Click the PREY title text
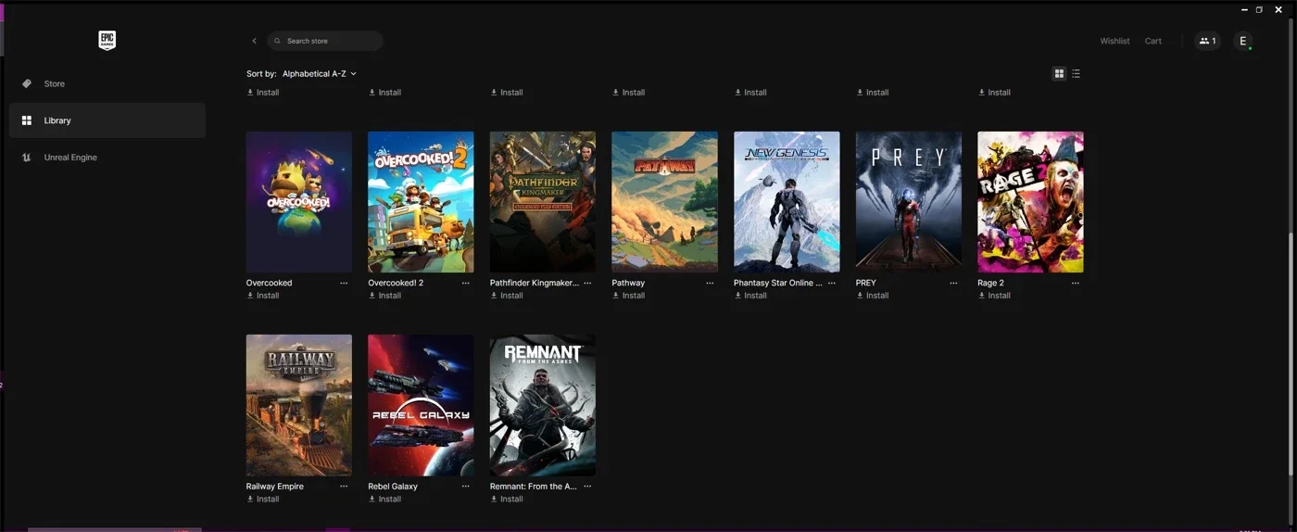Viewport: 1297px width, 532px height. pos(866,283)
